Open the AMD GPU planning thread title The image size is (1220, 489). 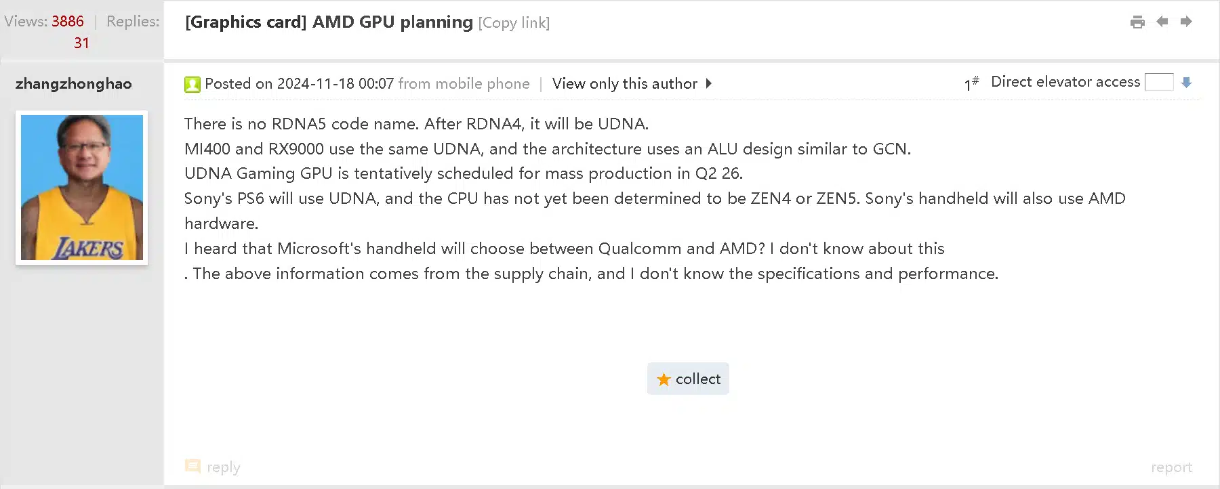[x=392, y=22]
